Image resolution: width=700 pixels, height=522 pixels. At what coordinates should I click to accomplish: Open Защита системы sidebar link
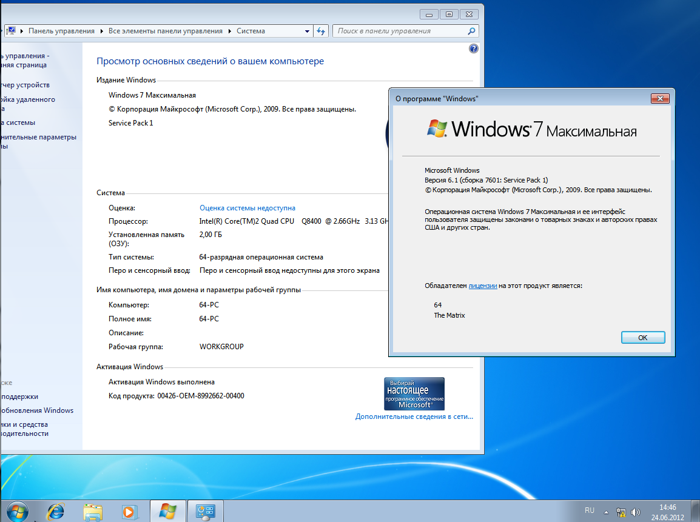coord(18,122)
